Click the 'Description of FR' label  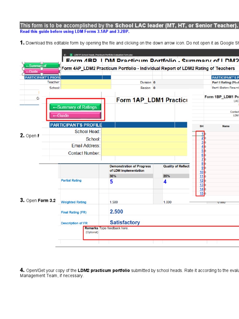74,223
